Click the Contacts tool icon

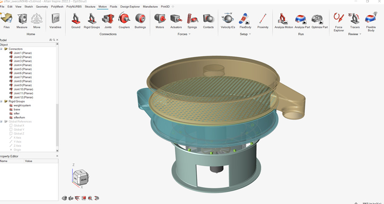208,19
